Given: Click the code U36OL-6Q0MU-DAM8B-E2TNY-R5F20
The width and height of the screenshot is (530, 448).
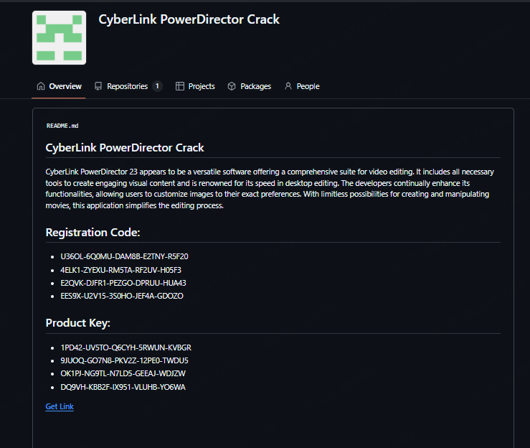Looking at the screenshot, I should (x=124, y=256).
